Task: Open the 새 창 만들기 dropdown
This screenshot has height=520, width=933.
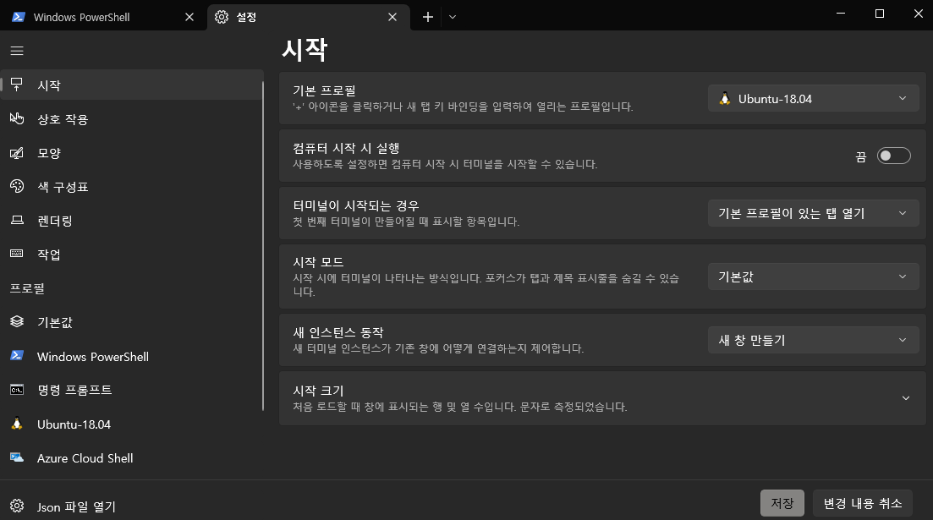Action: (x=814, y=340)
